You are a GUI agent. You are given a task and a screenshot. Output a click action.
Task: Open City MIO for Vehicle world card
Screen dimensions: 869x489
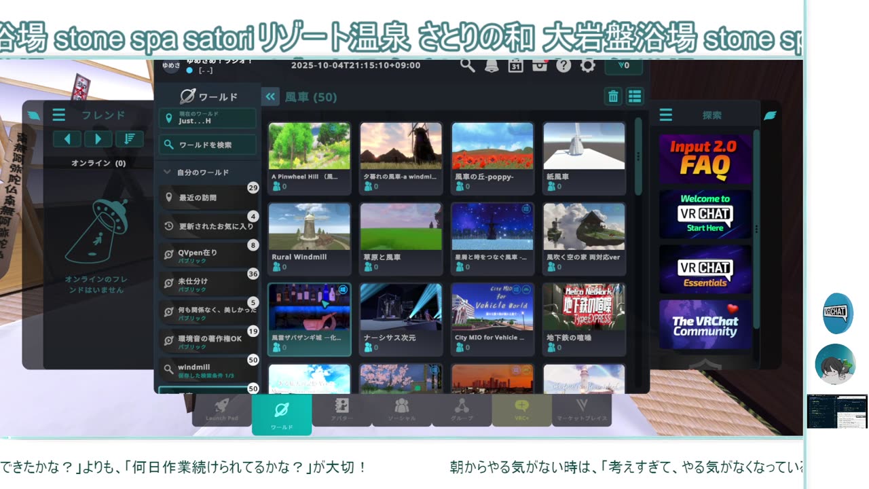pos(492,320)
